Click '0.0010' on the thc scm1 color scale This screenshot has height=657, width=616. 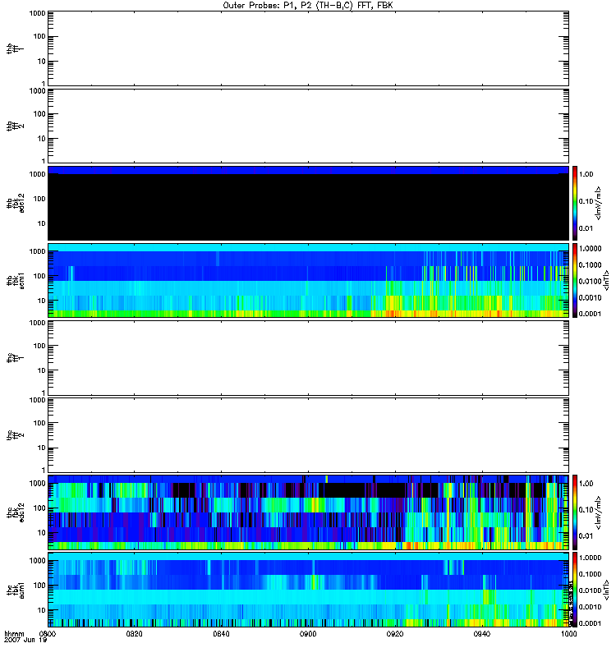(590, 607)
